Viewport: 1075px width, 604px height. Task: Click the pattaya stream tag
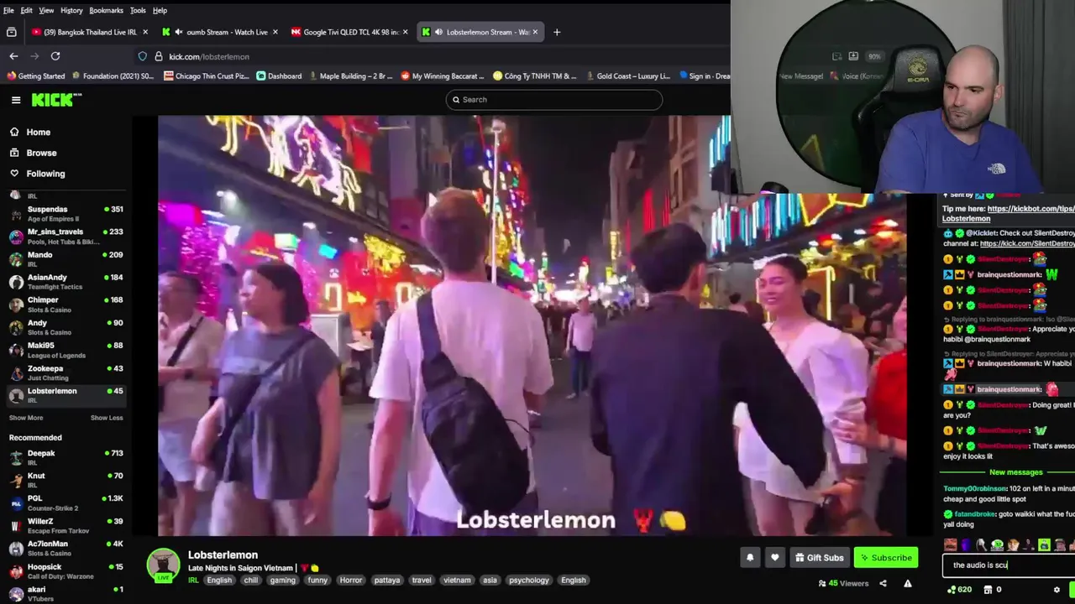click(386, 580)
